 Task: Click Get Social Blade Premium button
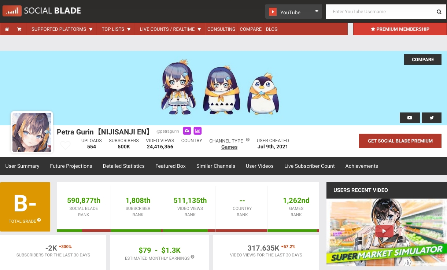click(x=400, y=141)
